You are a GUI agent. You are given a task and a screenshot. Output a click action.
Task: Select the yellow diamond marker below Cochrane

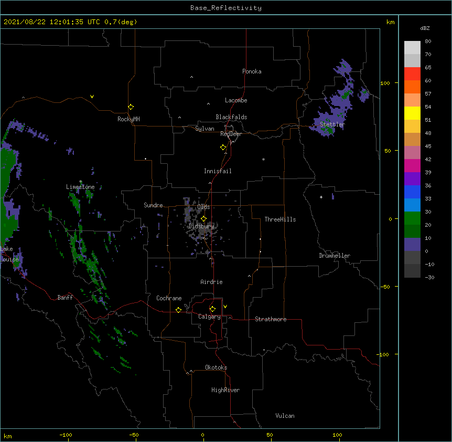178,310
